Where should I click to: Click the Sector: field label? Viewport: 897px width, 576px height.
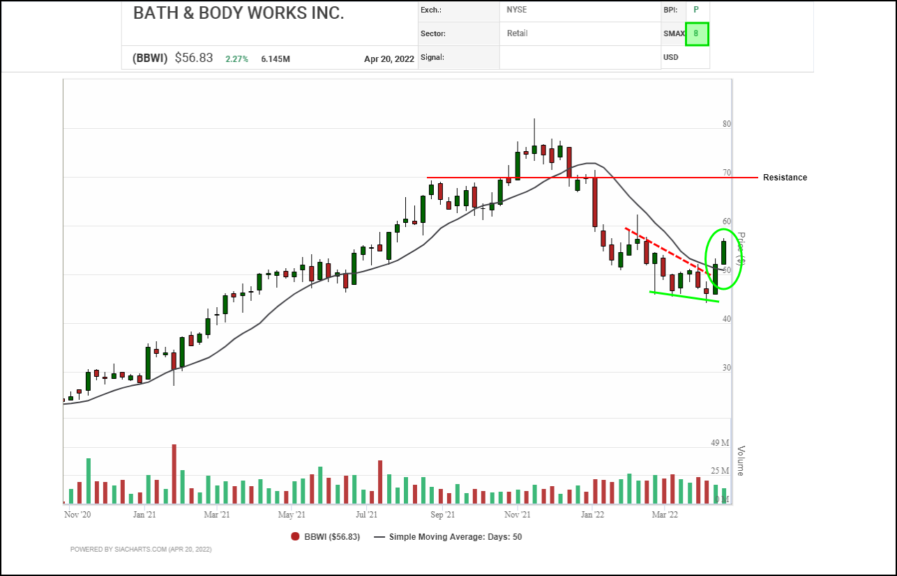pyautogui.click(x=433, y=33)
